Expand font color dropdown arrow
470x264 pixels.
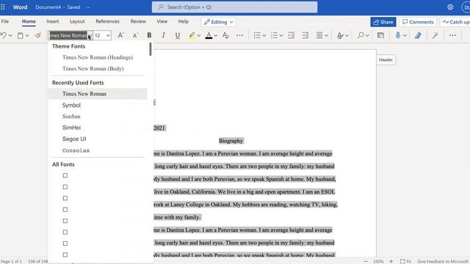click(x=215, y=36)
